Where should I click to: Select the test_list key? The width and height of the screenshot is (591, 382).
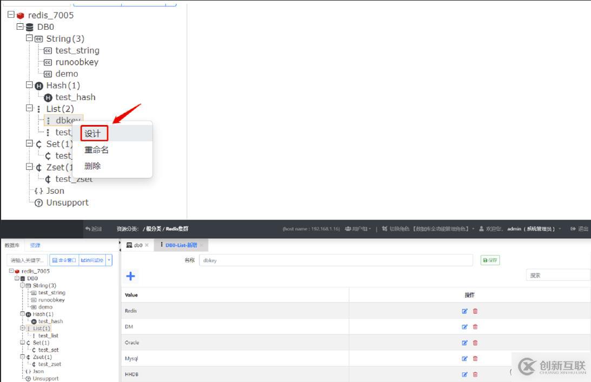point(48,335)
